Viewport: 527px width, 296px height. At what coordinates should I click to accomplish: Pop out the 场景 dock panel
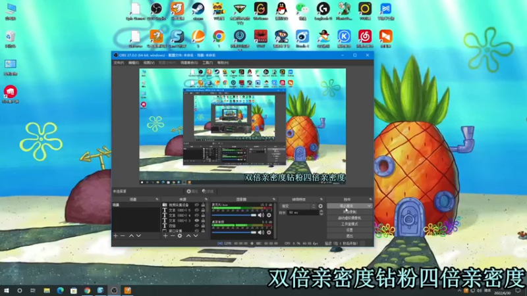pyautogui.click(x=157, y=199)
